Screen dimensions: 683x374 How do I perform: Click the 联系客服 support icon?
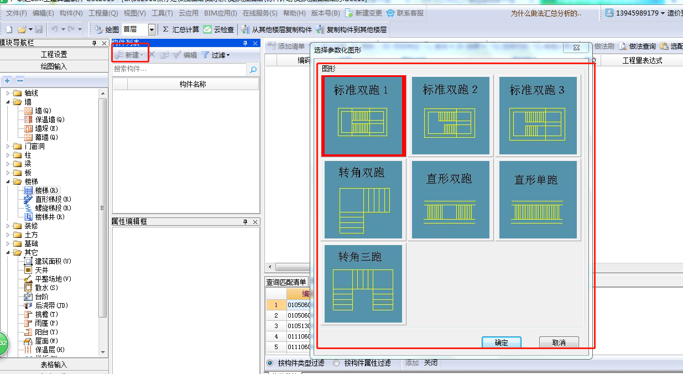click(x=390, y=13)
